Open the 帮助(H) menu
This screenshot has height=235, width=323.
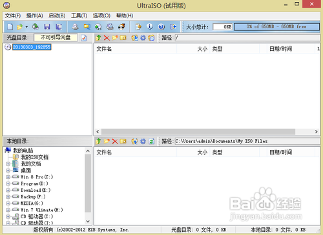coord(125,15)
